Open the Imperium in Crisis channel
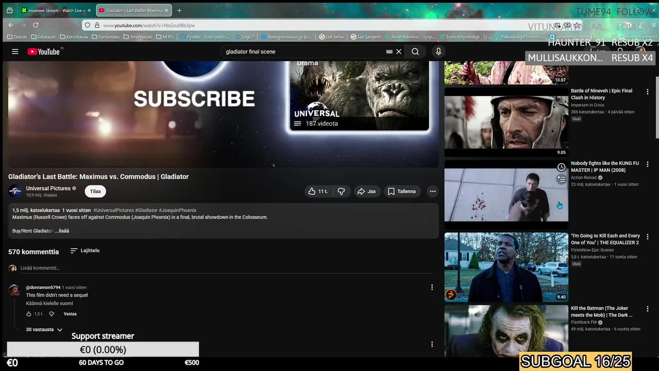This screenshot has height=371, width=659. tap(587, 105)
